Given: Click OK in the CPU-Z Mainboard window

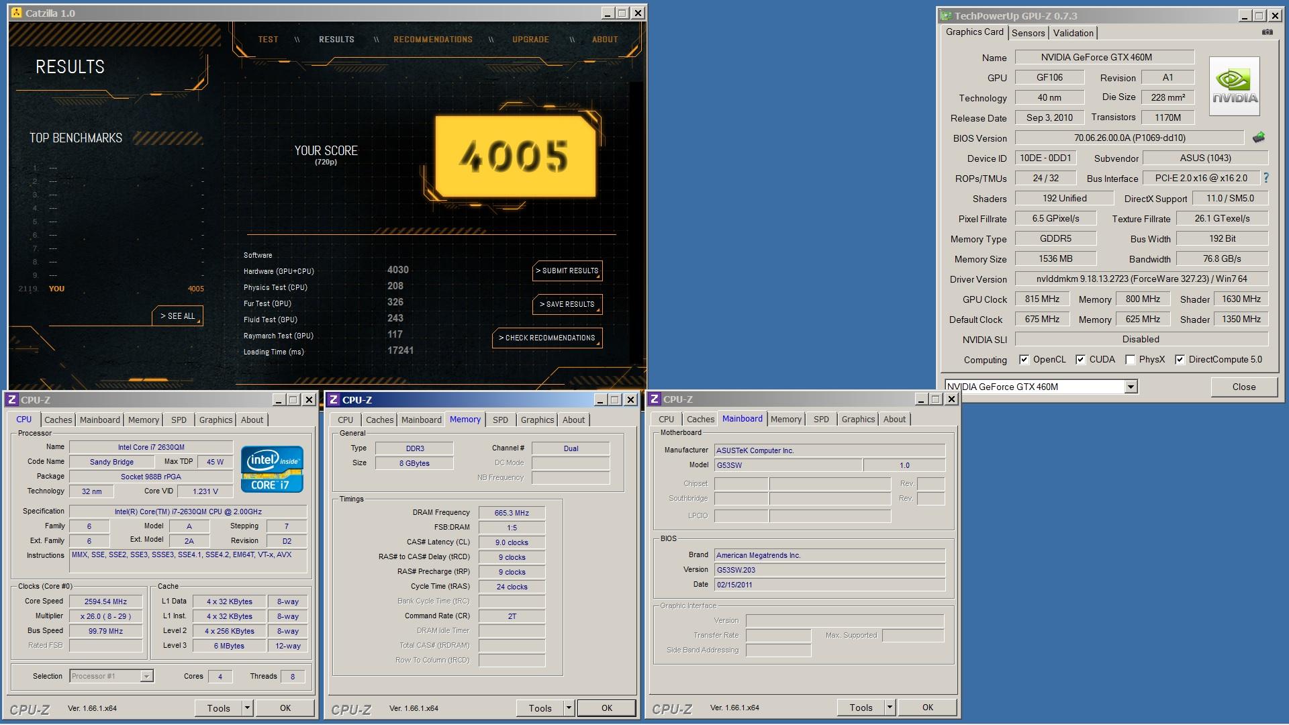Looking at the screenshot, I should 928,707.
